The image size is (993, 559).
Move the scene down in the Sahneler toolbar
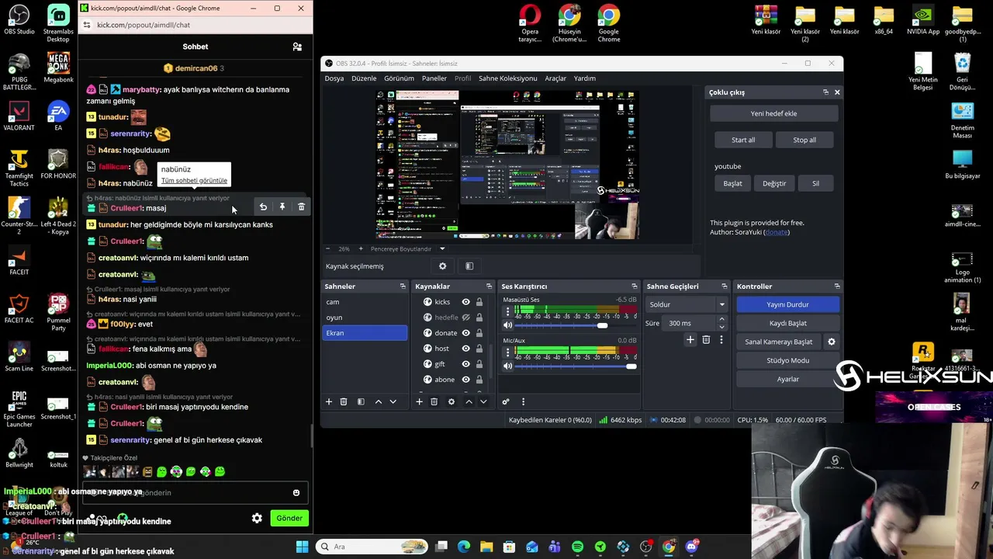pos(393,401)
